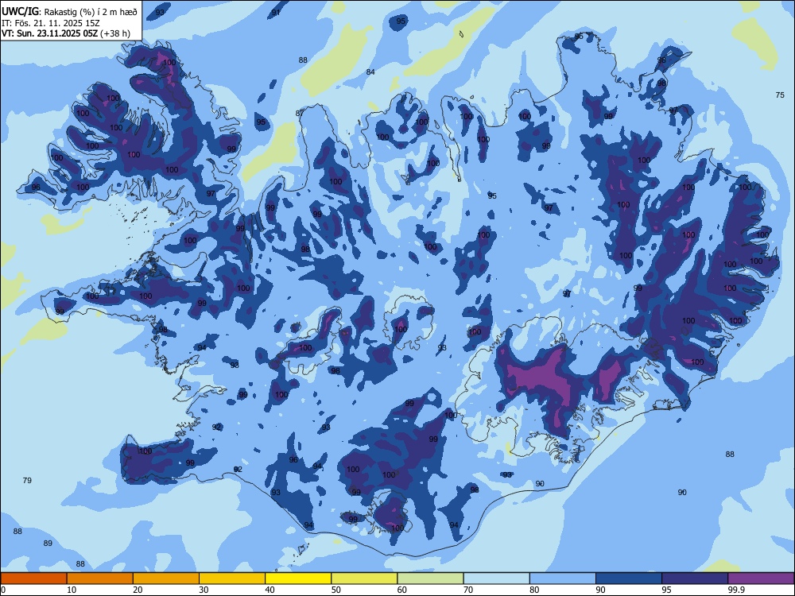This screenshot has width=795, height=596.
Task: Click the '84' humidity value on the map
Action: click(x=370, y=72)
